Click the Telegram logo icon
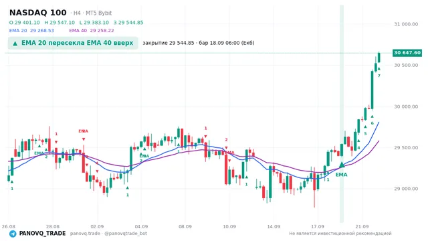 click(x=13, y=234)
